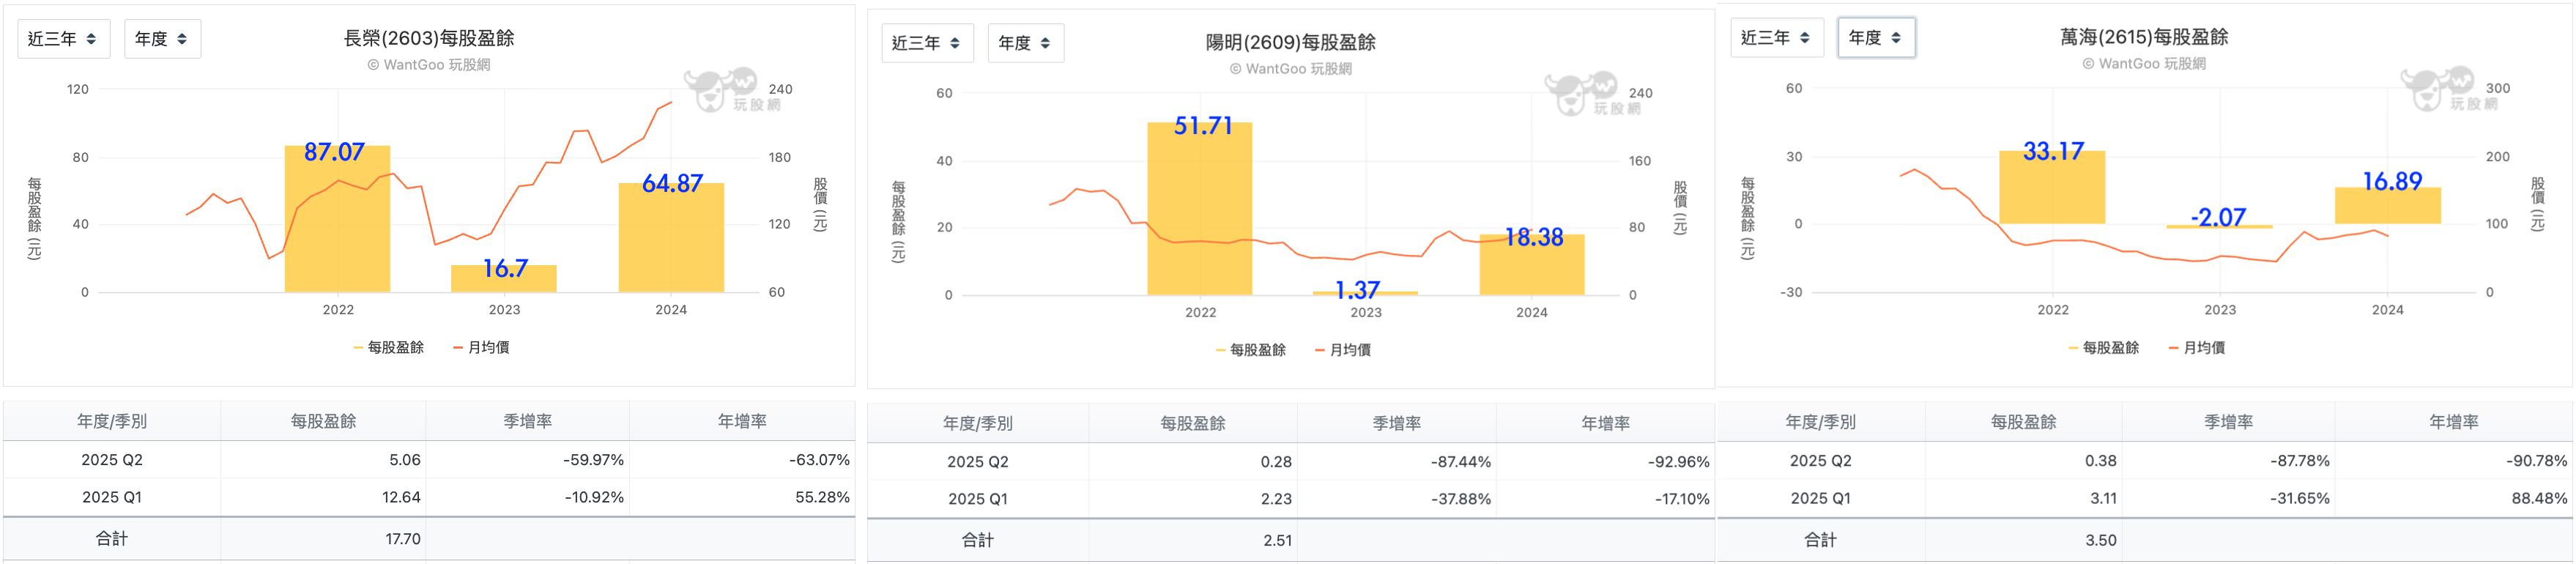
Task: Select 2025 Q1 row in 萬海 table
Action: (x=2145, y=498)
